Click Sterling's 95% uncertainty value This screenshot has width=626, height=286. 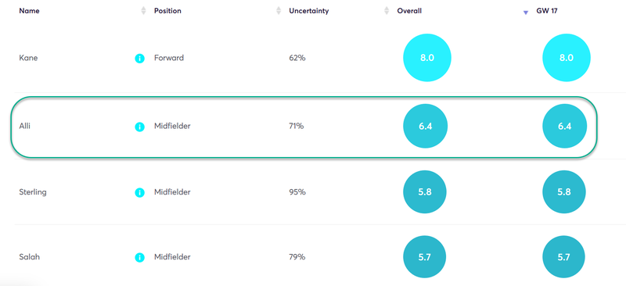[x=297, y=192]
